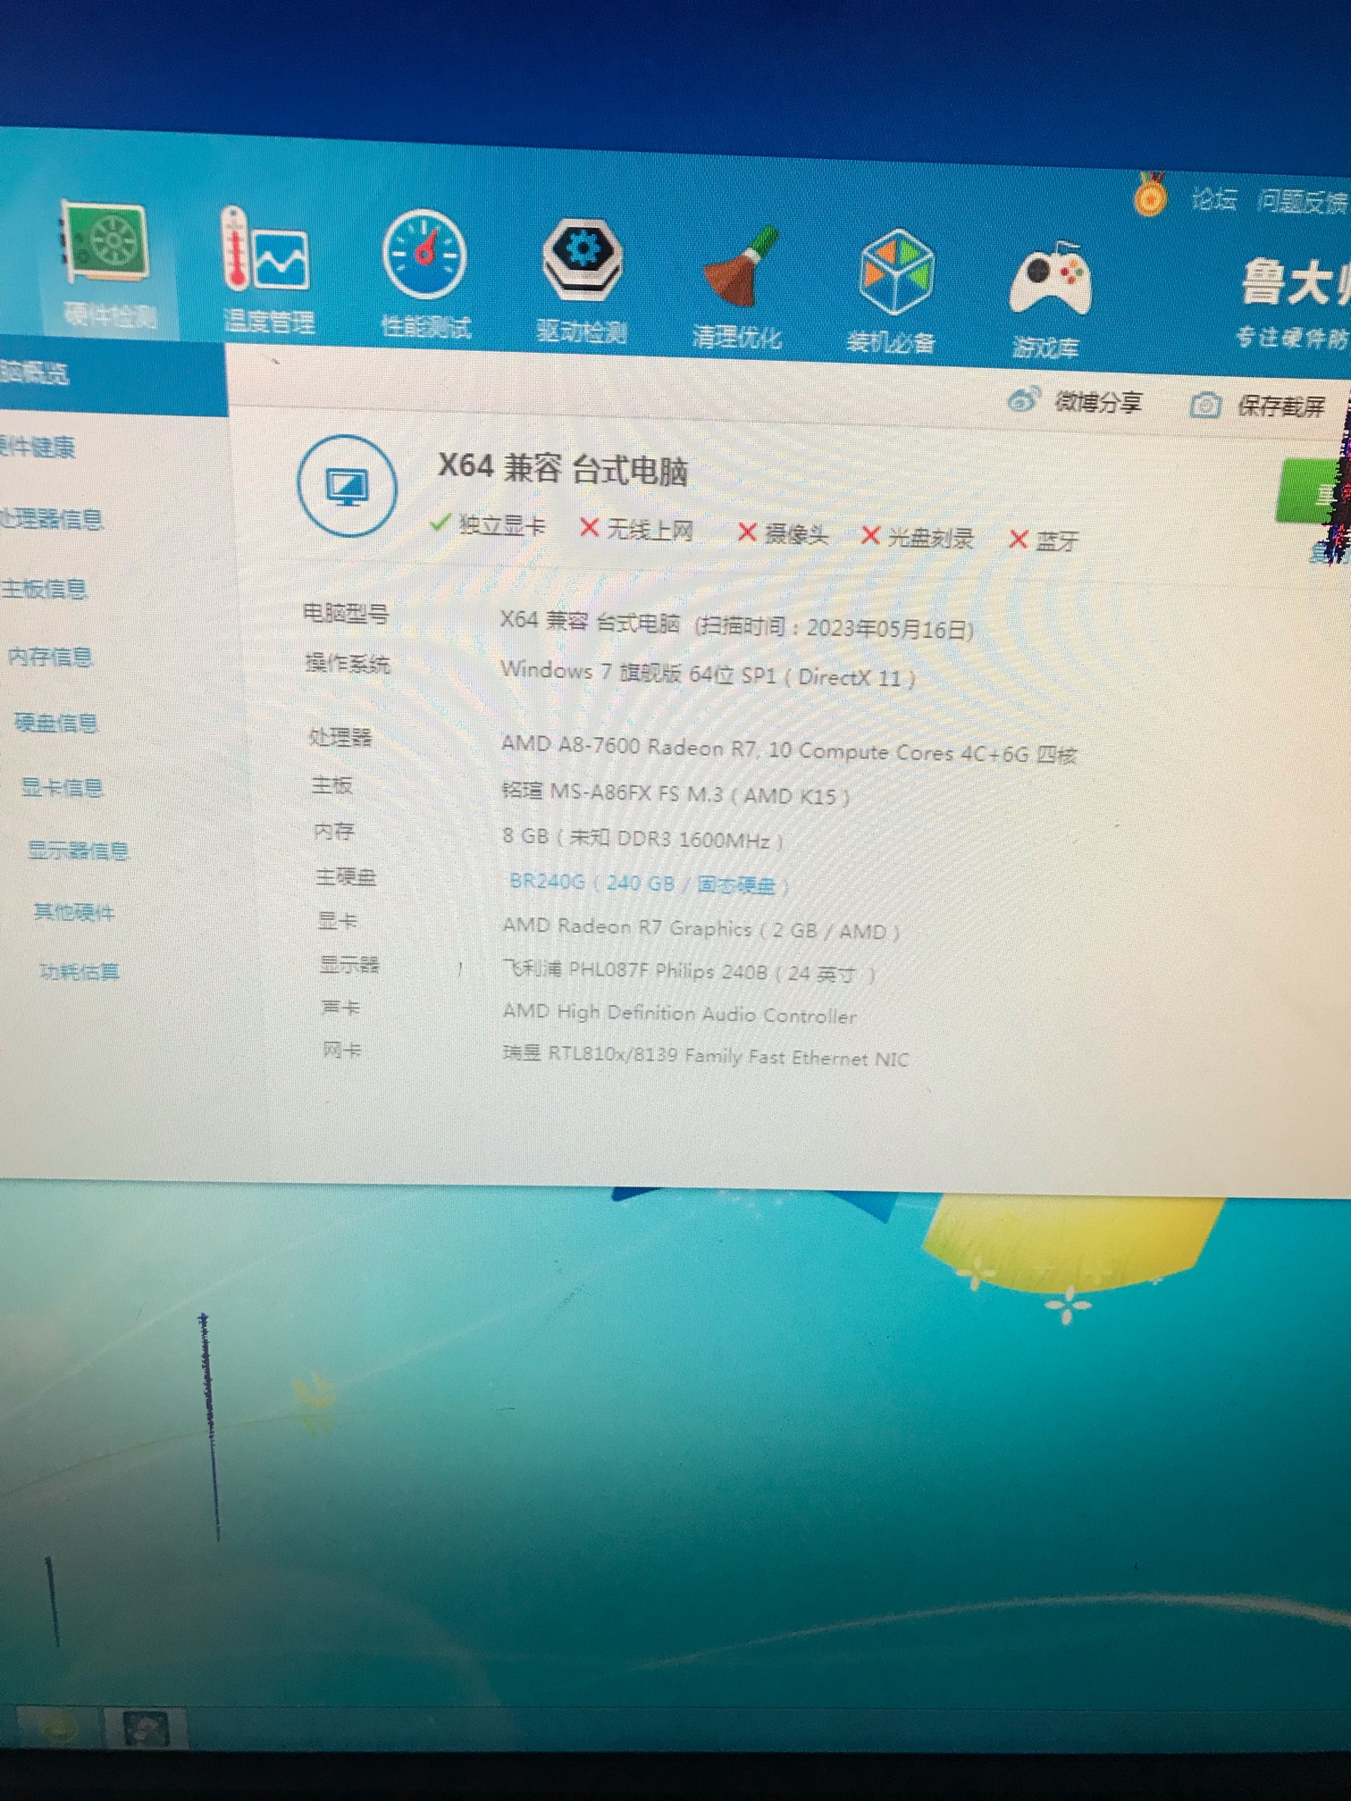Image resolution: width=1351 pixels, height=1801 pixels.
Task: Click the 独立显卡 check mark status
Action: pyautogui.click(x=488, y=524)
